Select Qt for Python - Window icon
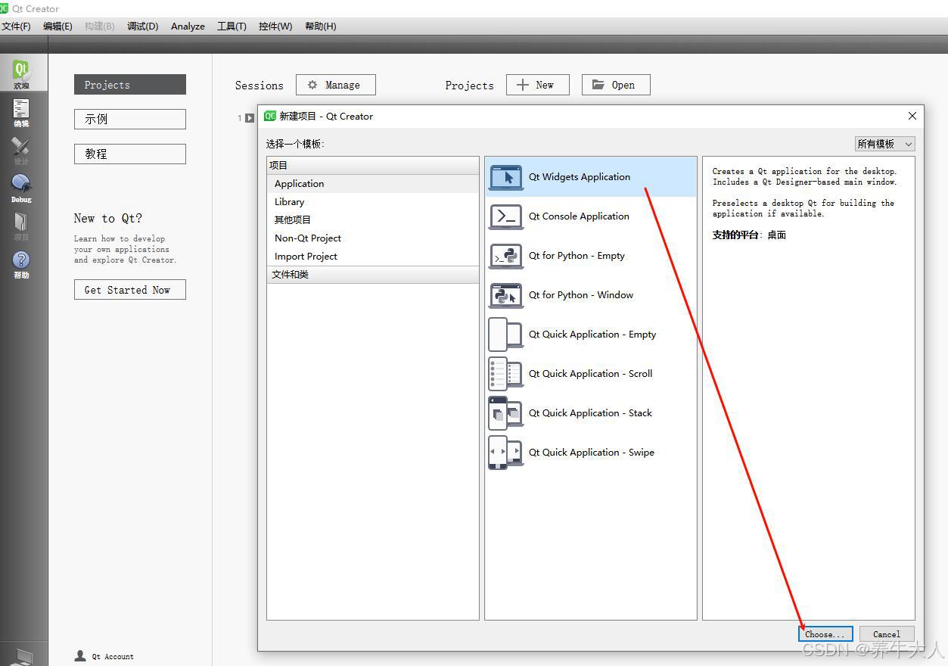Viewport: 948px width, 666px height. pos(506,295)
